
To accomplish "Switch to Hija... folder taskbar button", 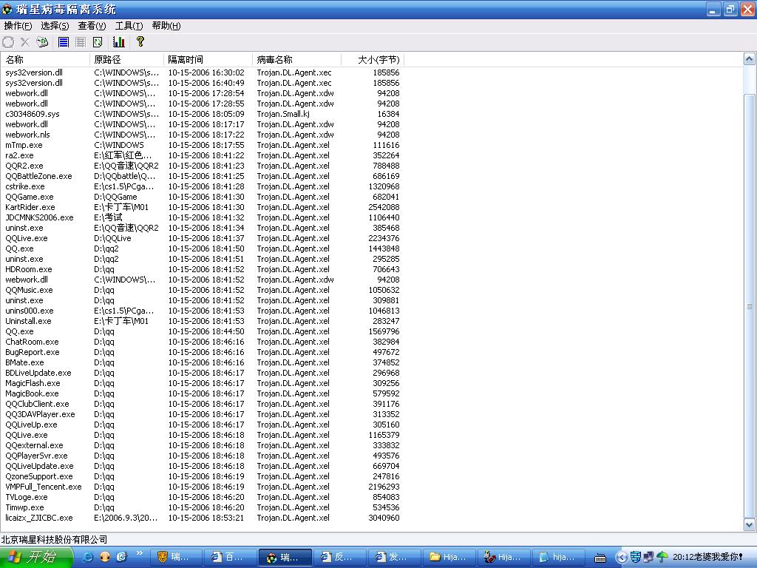I will [448, 557].
